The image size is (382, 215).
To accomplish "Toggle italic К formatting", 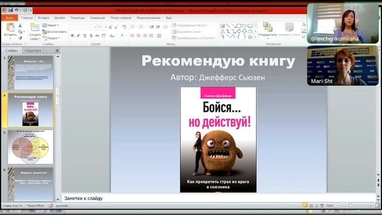I will (x=78, y=36).
